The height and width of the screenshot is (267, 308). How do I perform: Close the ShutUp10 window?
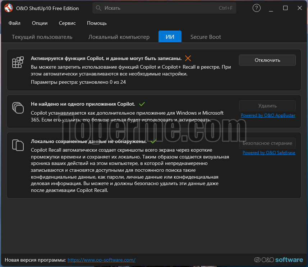click(299, 8)
